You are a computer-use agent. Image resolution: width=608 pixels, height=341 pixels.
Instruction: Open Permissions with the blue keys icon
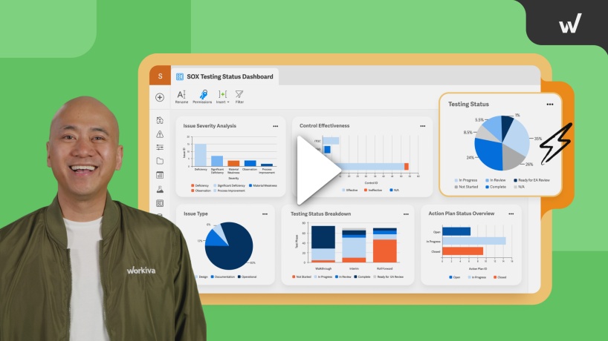click(x=202, y=96)
